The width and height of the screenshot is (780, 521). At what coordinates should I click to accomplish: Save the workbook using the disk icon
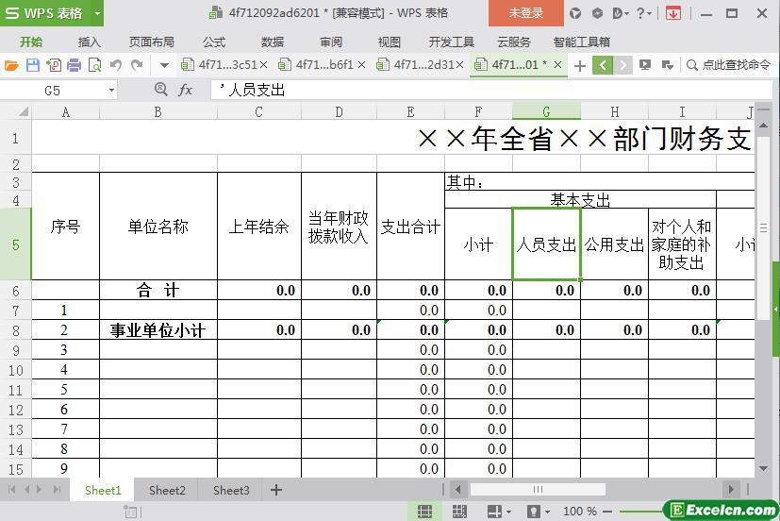pyautogui.click(x=32, y=65)
